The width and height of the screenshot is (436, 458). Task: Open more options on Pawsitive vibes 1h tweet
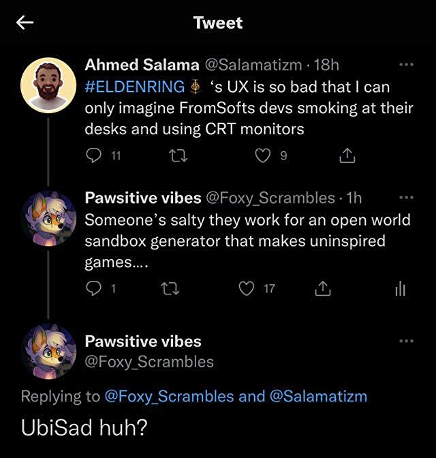[406, 198]
